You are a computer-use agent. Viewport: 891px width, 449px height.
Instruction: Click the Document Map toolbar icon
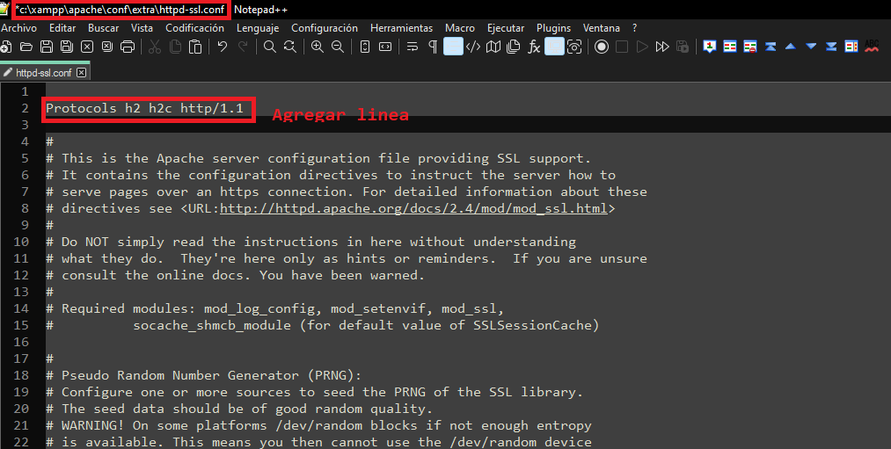(493, 47)
